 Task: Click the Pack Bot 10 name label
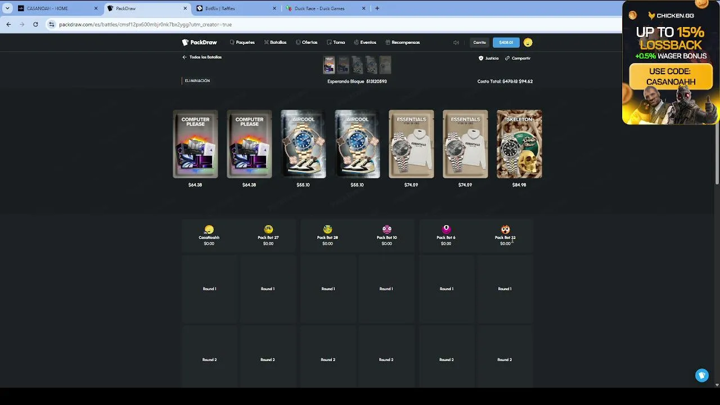pos(387,237)
